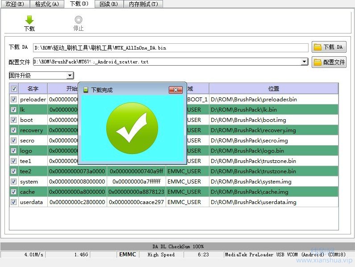Uncheck the lk partition checkbox

[14, 109]
